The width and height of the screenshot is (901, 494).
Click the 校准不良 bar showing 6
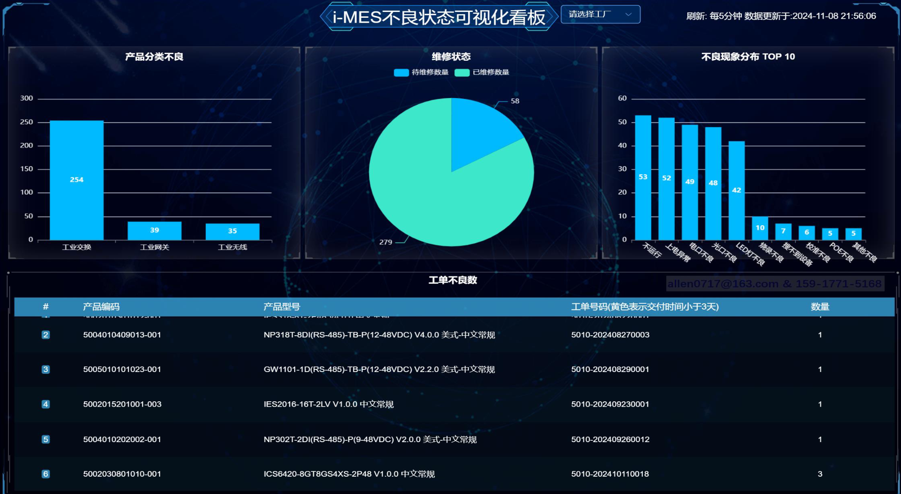tap(807, 233)
